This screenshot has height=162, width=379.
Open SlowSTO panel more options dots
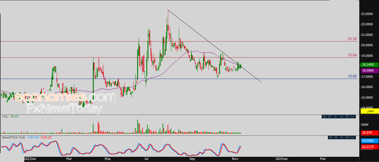pyautogui.click(x=352, y=138)
